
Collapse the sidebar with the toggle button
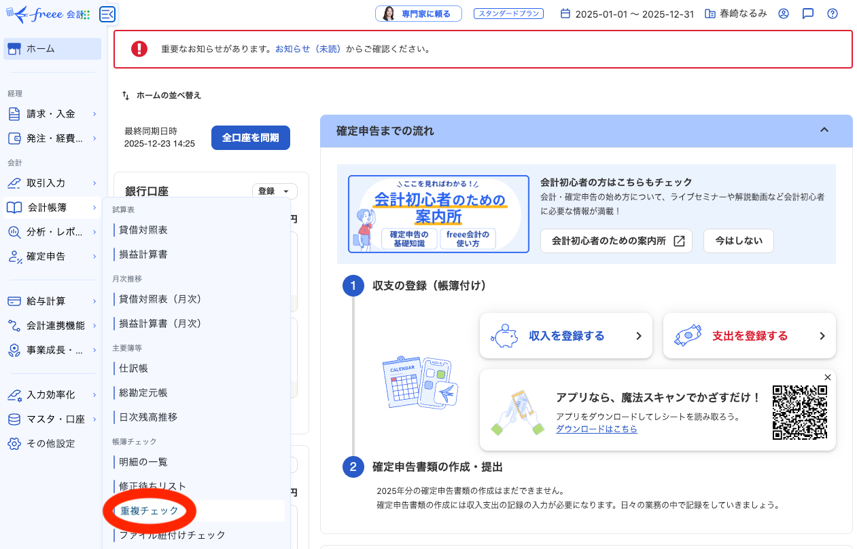tap(107, 14)
